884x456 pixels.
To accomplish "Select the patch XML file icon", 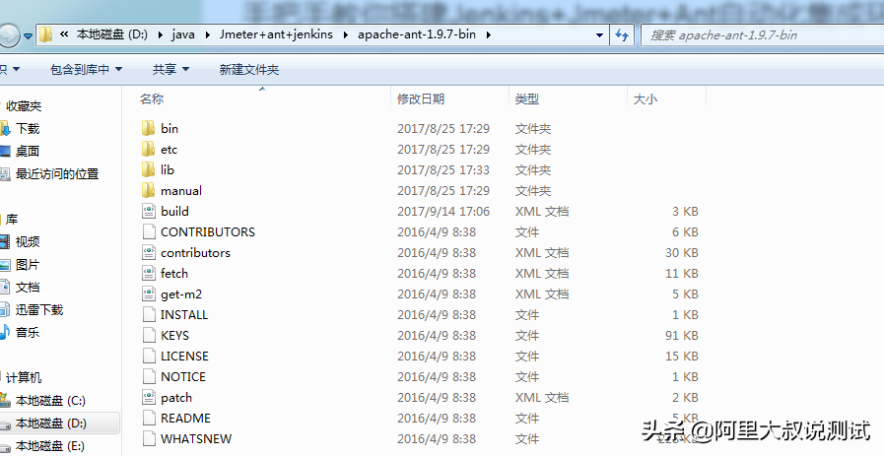I will (149, 397).
